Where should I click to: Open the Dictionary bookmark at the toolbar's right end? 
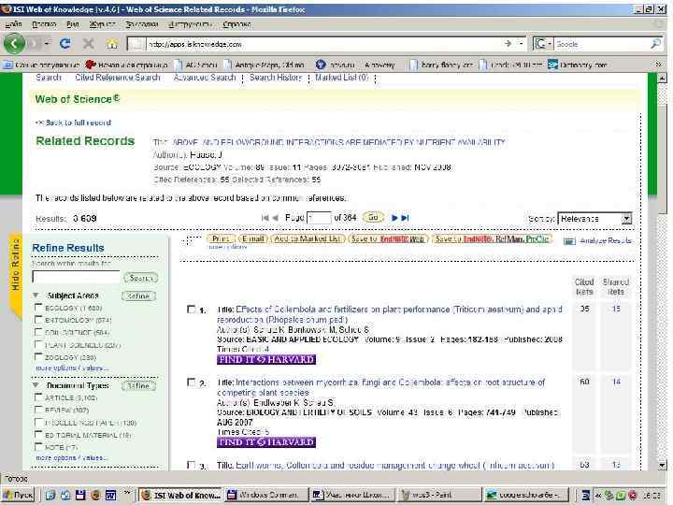(x=578, y=65)
